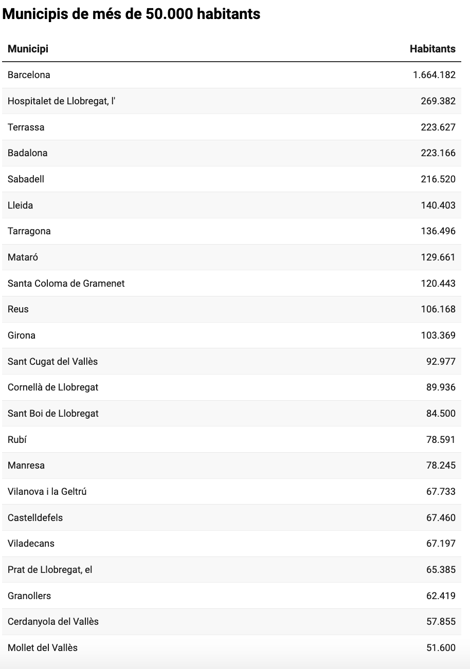Click the page title heading text
This screenshot has height=669, width=470.
pyautogui.click(x=132, y=14)
